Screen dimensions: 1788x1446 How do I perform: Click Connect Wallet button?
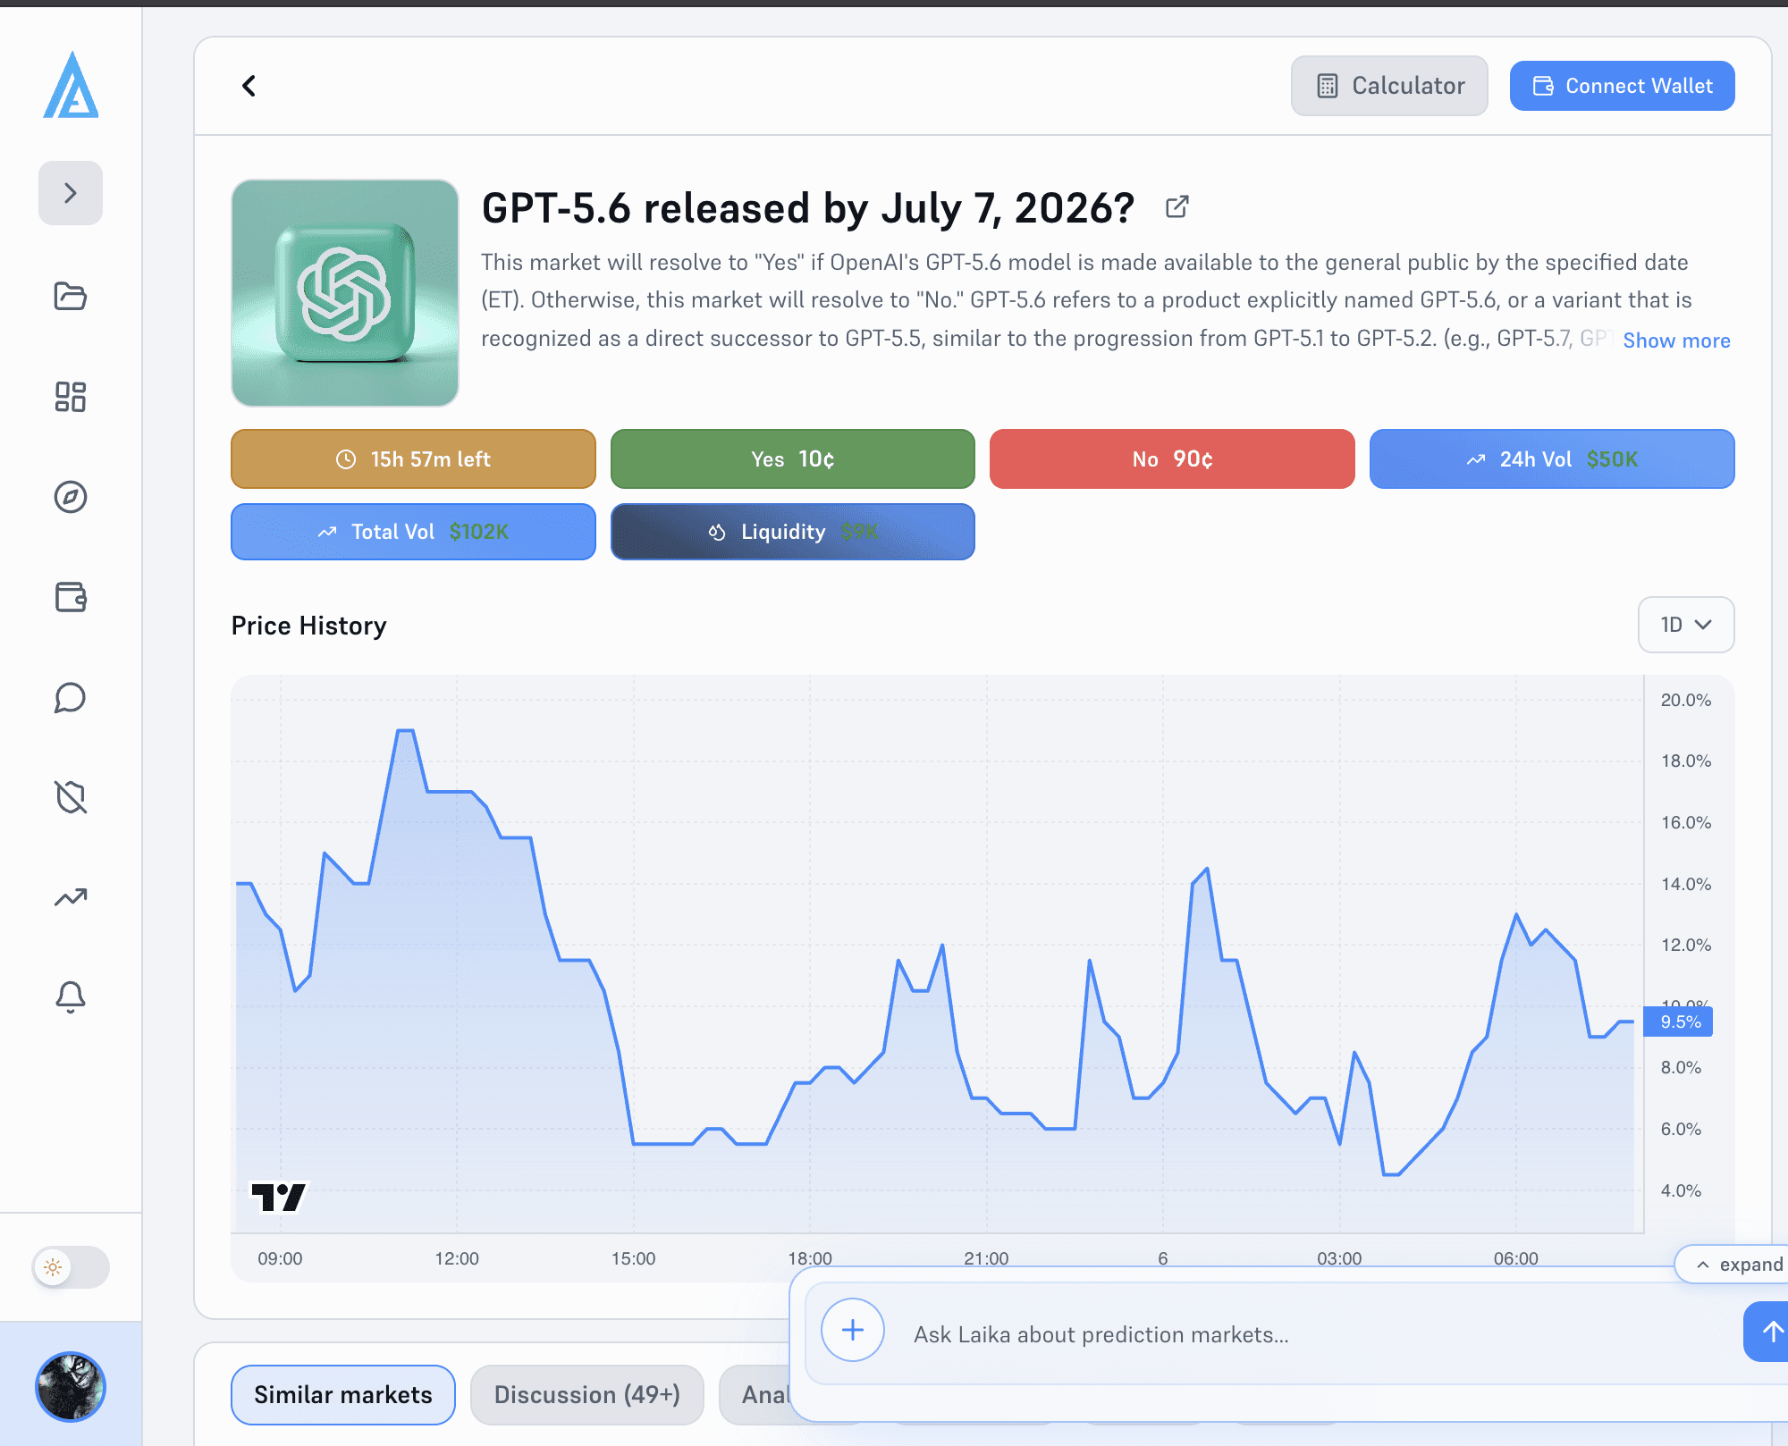click(1622, 86)
